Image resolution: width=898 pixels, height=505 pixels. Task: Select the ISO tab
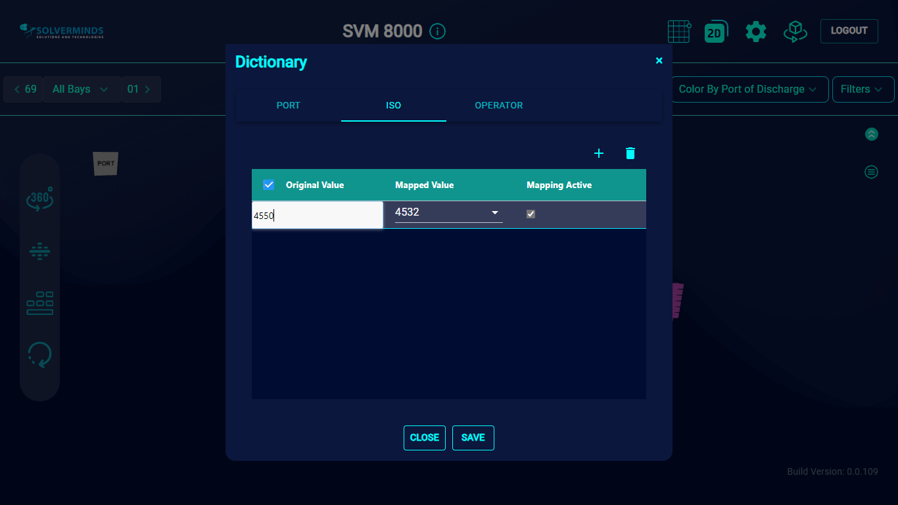[394, 105]
